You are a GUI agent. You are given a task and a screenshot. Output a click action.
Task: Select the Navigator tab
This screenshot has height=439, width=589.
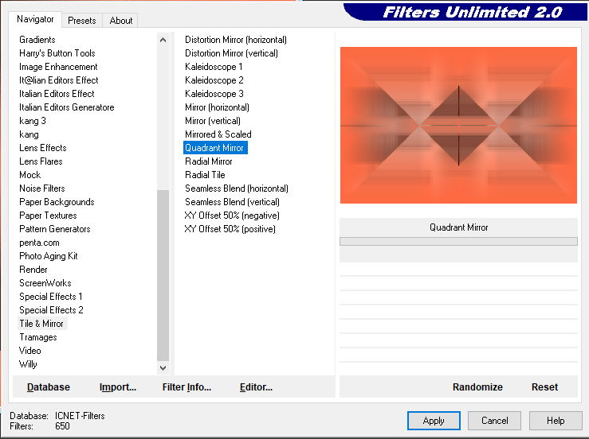pos(35,19)
